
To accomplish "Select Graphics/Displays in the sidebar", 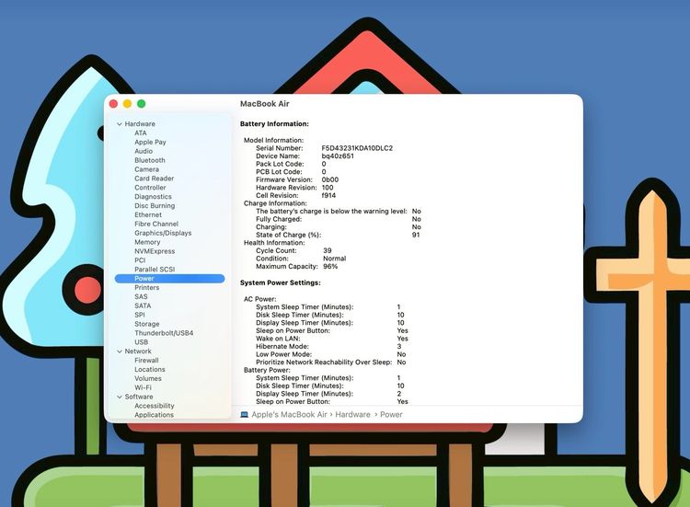I will click(163, 233).
